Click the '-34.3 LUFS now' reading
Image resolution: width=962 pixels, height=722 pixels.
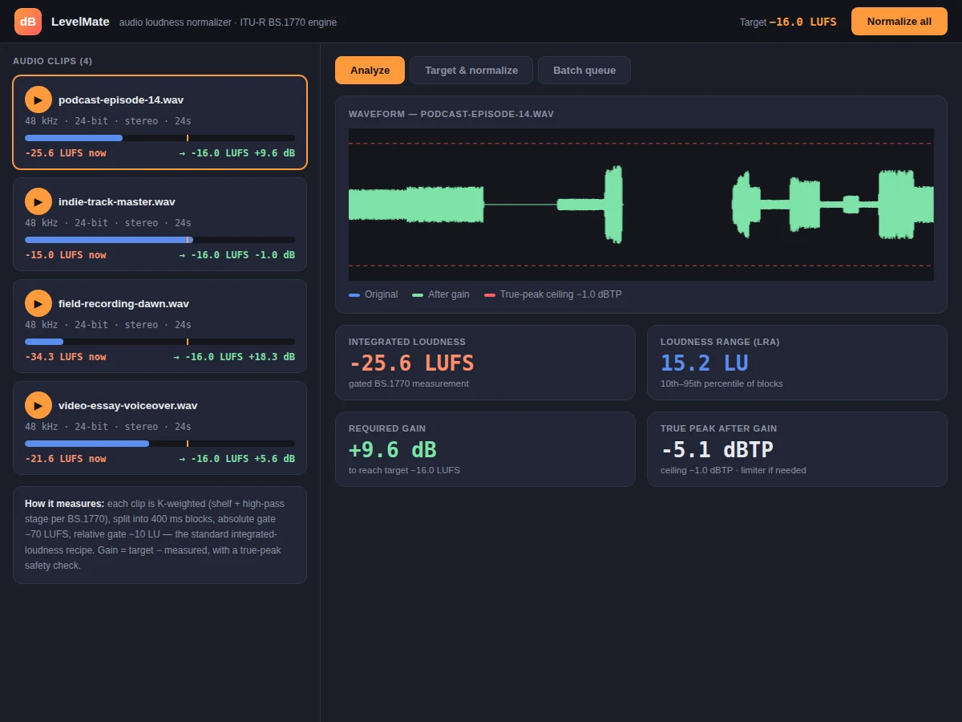click(x=66, y=357)
